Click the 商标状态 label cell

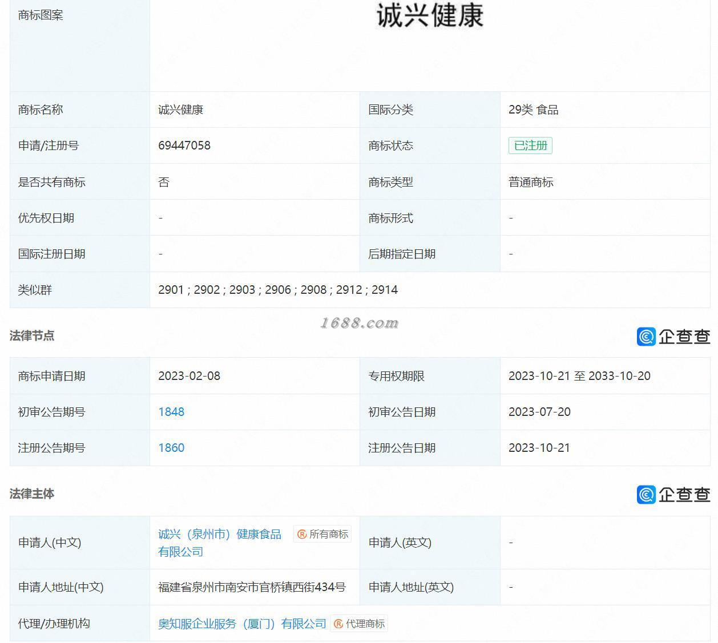430,145
